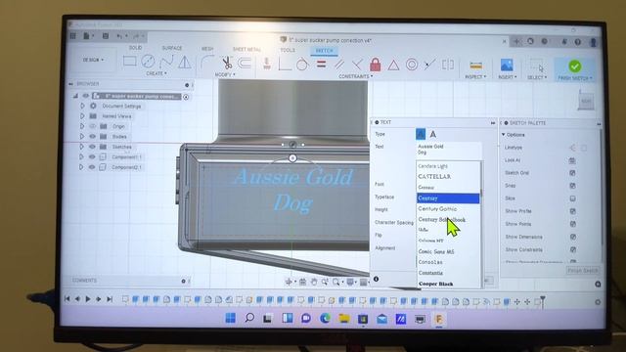
Task: Expand the Named Views node
Action: (82, 116)
